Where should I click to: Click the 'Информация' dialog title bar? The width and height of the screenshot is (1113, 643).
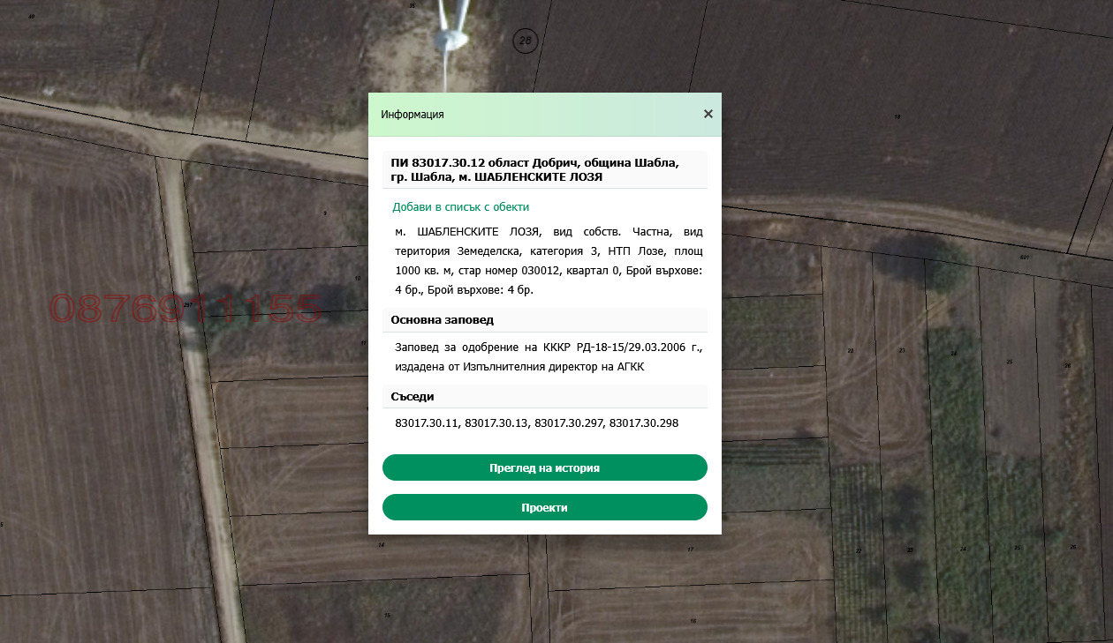point(530,115)
